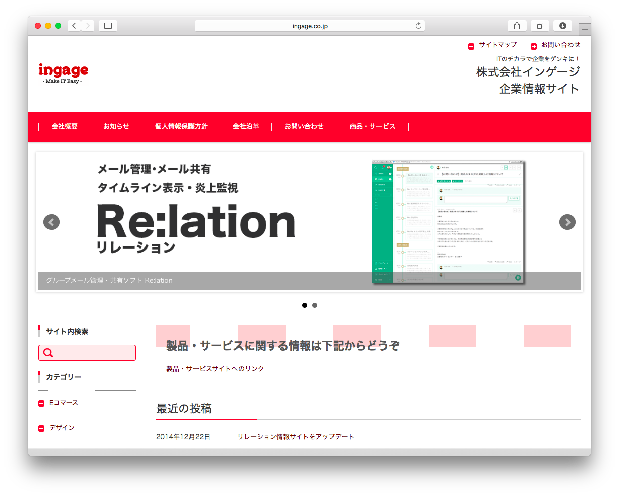This screenshot has height=496, width=619.
Task: Open サイトマップ link at top
Action: [x=498, y=45]
